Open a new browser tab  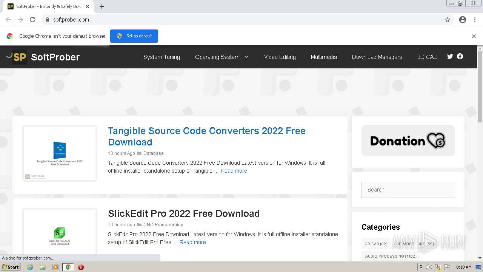click(x=102, y=6)
